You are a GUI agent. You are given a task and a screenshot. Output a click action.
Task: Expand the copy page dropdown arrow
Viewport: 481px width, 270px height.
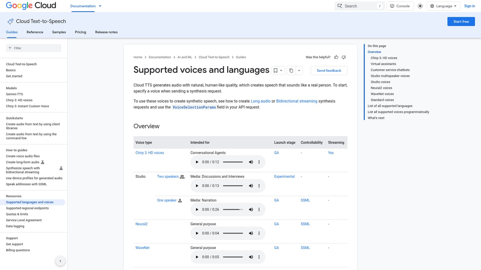pos(299,70)
